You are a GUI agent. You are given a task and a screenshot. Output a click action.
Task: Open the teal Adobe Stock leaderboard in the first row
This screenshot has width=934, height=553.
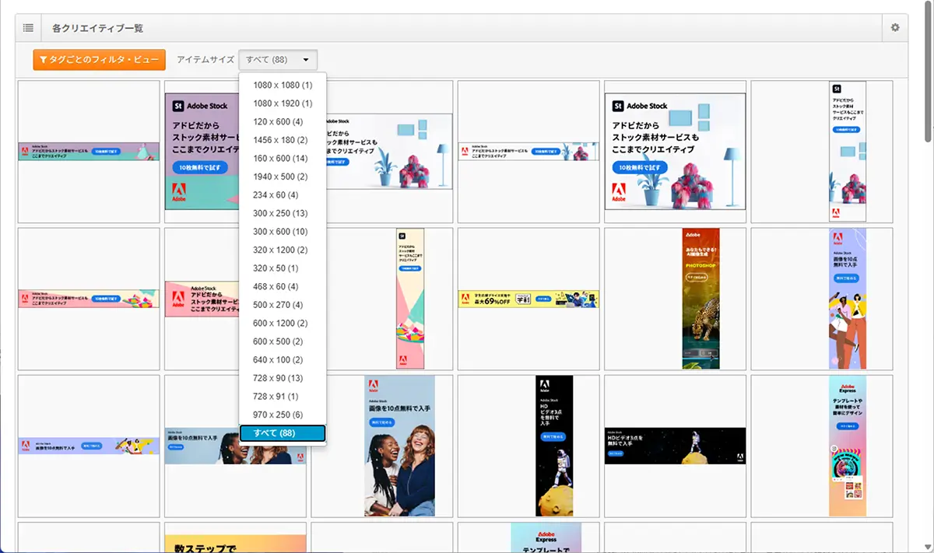coord(89,152)
